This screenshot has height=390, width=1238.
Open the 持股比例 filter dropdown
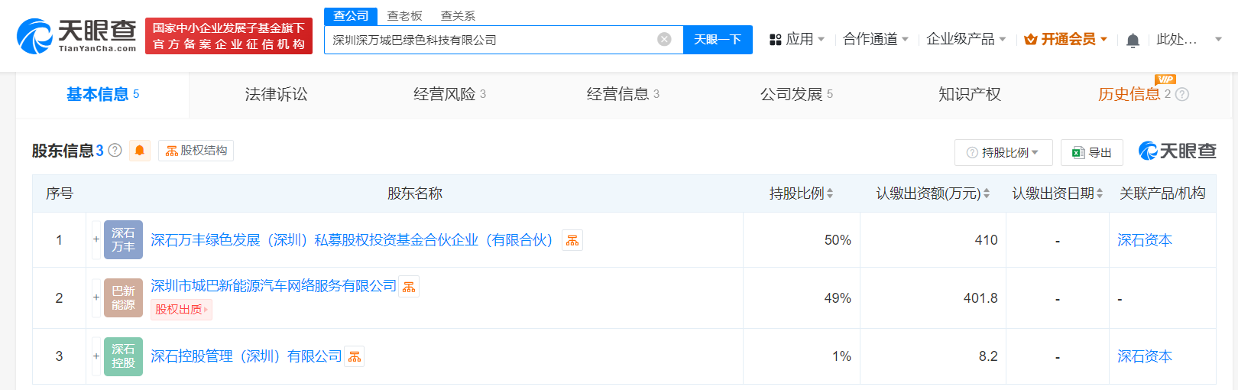[x=1003, y=152]
